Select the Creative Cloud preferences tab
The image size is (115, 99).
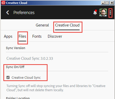pos(67,25)
